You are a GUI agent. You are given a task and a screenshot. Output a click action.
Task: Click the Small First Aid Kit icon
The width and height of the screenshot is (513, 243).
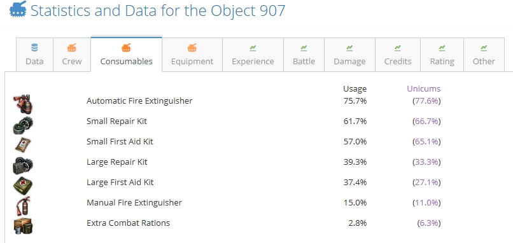coord(23,144)
